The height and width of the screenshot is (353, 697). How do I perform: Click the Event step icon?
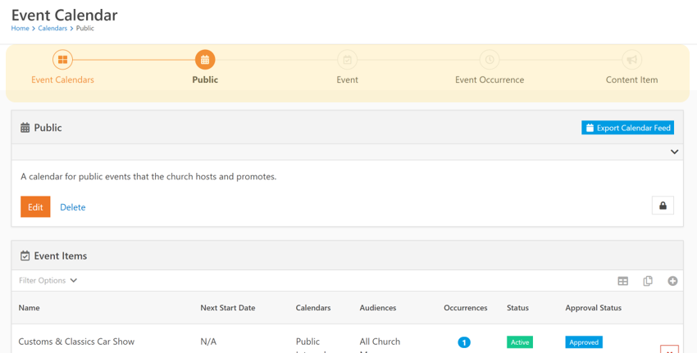(x=347, y=60)
